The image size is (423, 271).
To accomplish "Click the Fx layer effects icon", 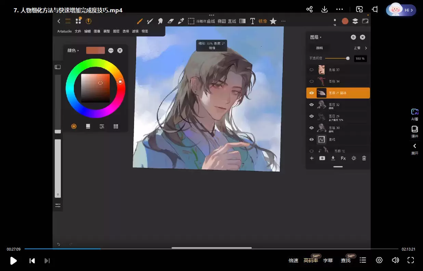I will pyautogui.click(x=343, y=158).
